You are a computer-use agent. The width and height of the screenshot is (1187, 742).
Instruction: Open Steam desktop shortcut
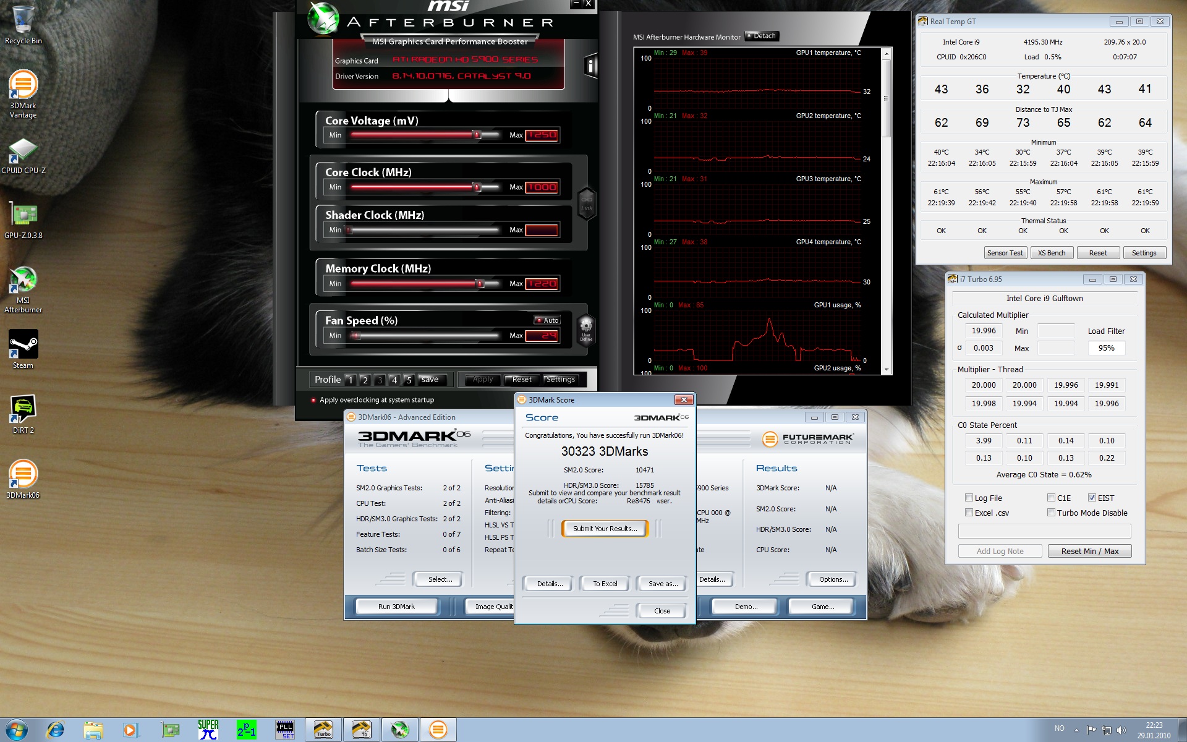[23, 349]
